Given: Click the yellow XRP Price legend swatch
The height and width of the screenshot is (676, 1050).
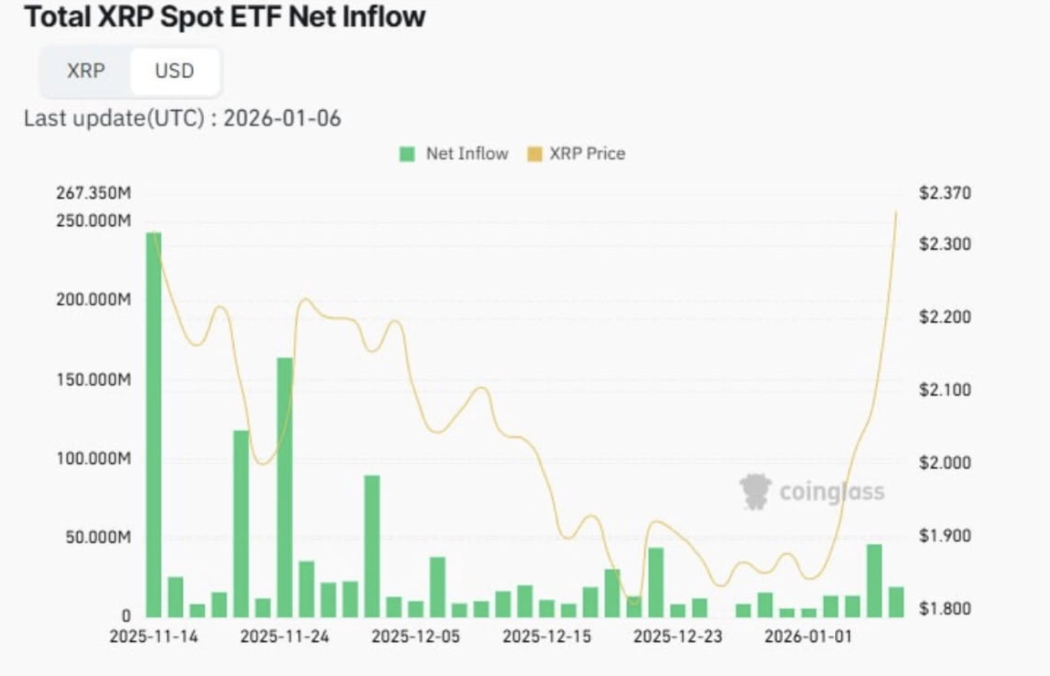Looking at the screenshot, I should [x=534, y=154].
